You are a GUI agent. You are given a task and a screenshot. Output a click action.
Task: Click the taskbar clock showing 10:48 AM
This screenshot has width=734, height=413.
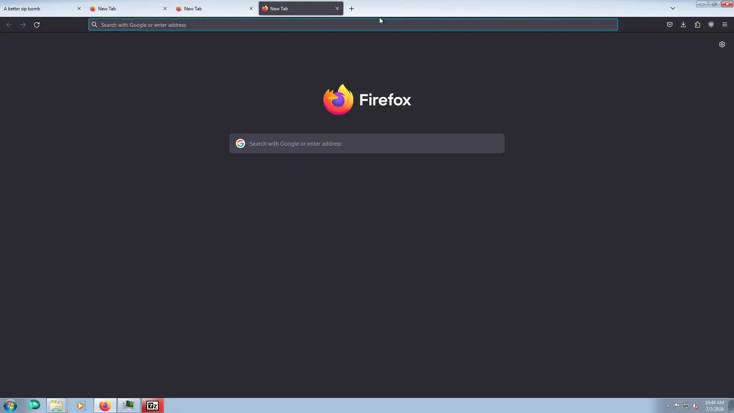click(x=714, y=405)
